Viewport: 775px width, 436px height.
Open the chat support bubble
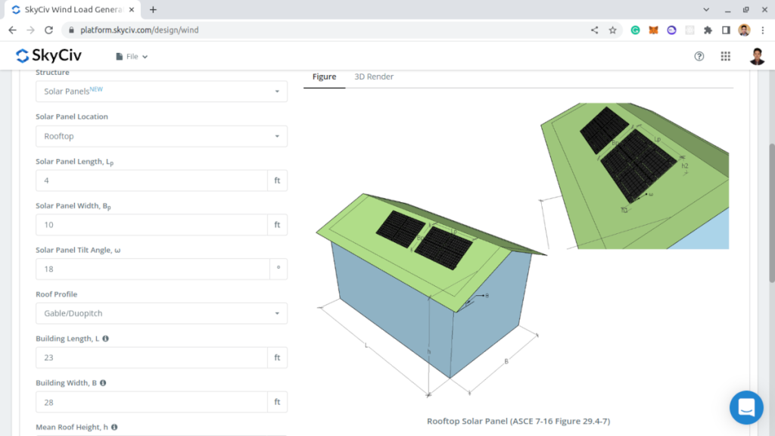point(746,407)
